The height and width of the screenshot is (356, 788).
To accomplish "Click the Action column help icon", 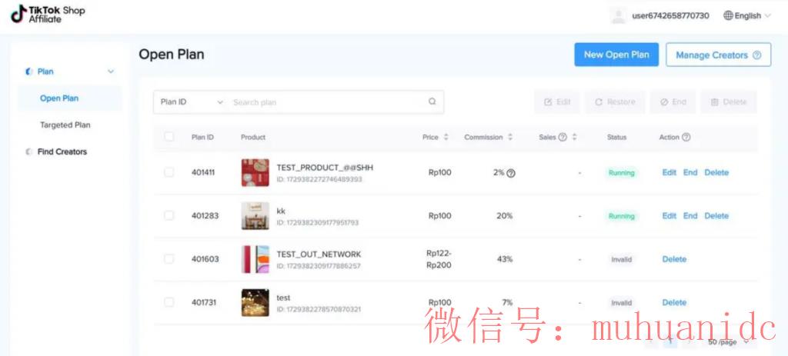I will tap(686, 137).
